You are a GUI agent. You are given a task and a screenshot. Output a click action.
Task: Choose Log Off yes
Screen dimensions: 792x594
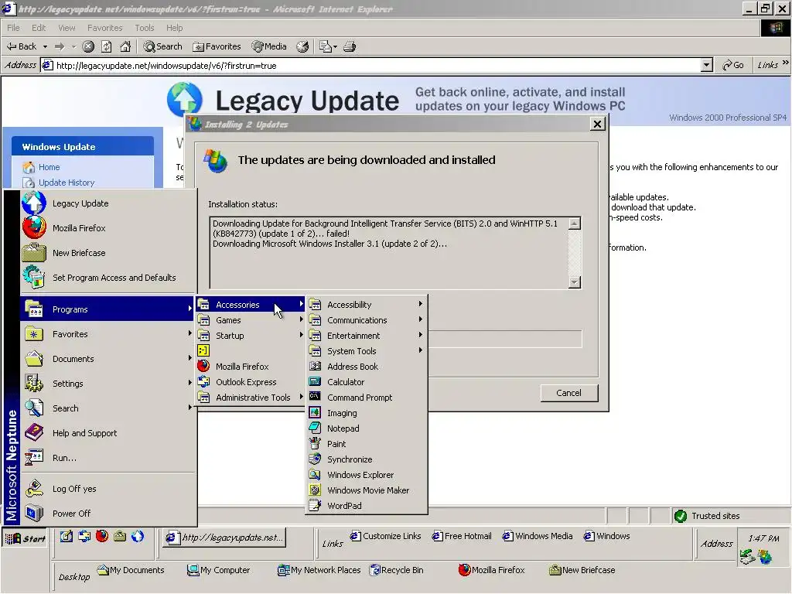(x=108, y=489)
